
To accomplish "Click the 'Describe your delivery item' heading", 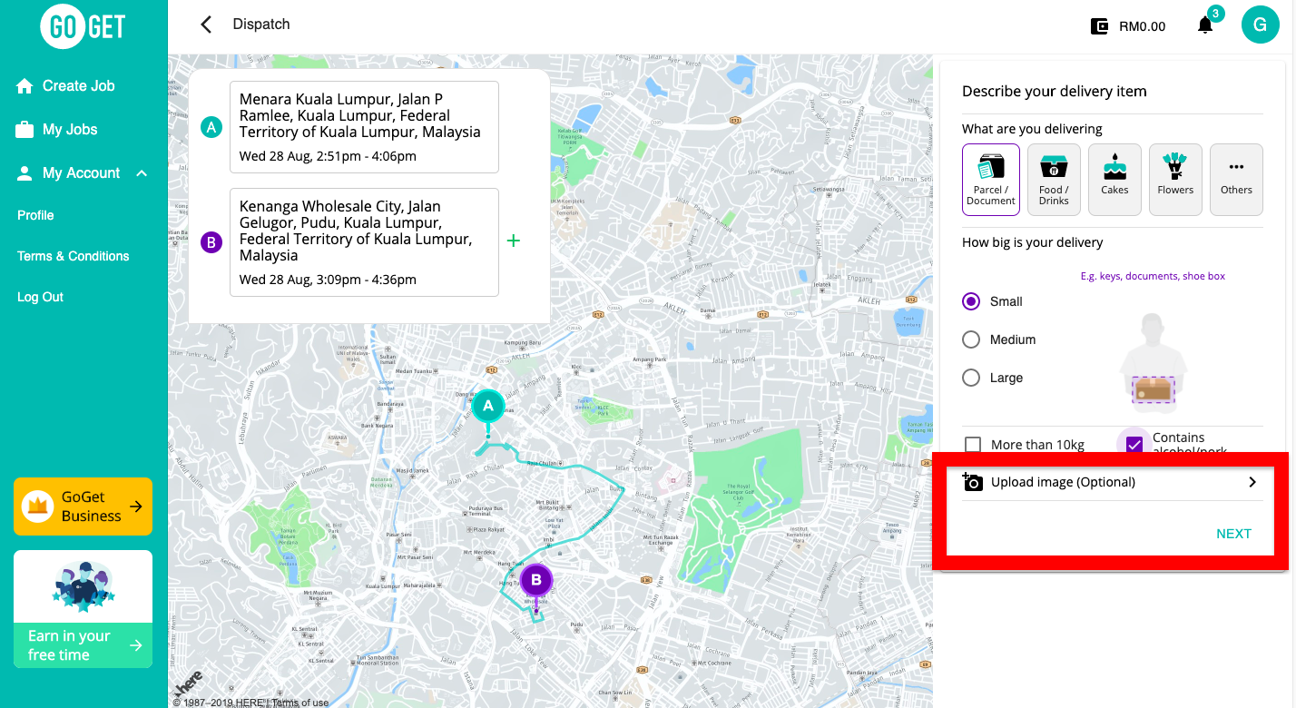I will (x=1055, y=91).
